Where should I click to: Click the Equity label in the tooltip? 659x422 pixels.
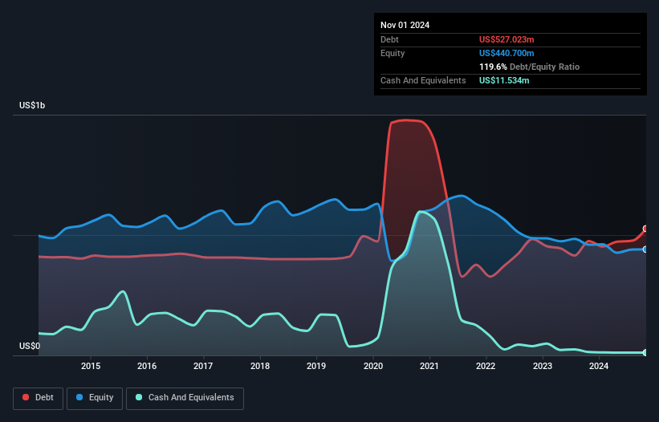(x=393, y=53)
